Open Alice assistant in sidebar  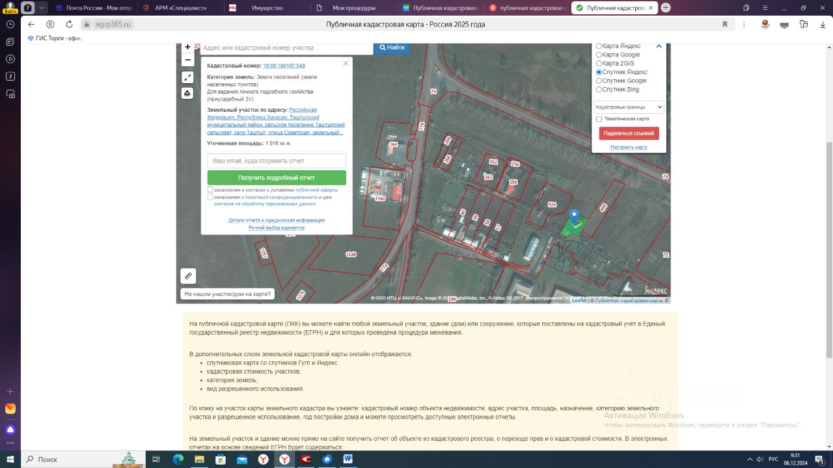click(10, 430)
